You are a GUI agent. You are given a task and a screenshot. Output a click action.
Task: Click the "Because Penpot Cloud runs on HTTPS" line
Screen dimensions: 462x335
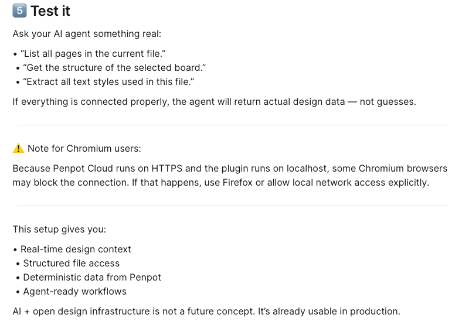(x=229, y=169)
